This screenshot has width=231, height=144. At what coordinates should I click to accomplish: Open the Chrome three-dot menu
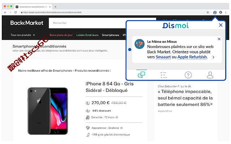pos(226,12)
